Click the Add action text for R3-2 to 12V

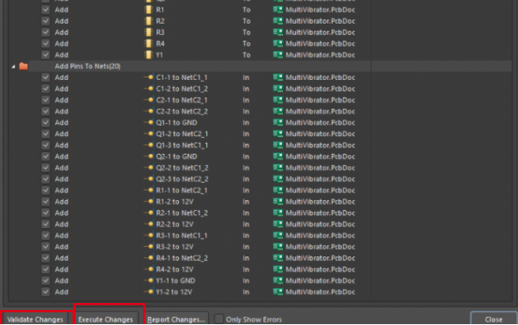coord(61,247)
